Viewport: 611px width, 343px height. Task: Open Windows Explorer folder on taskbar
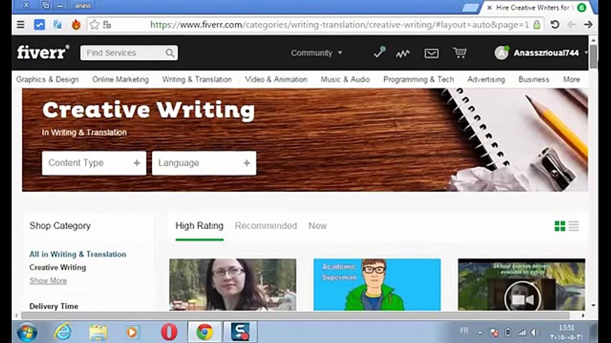98,332
